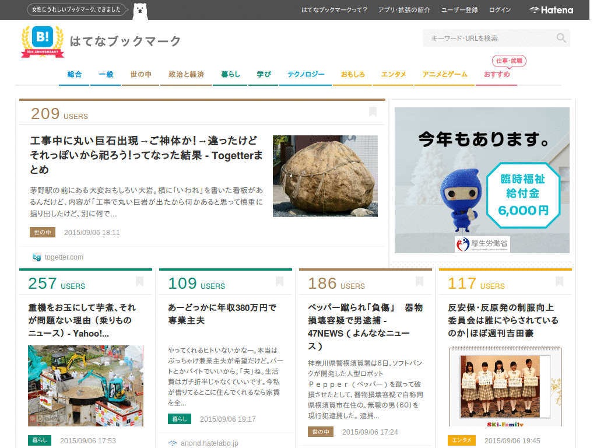
Task: Click the 117 USERS count
Action: click(x=476, y=284)
